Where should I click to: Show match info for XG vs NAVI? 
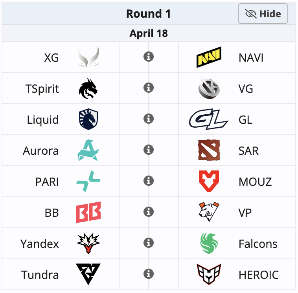click(148, 57)
